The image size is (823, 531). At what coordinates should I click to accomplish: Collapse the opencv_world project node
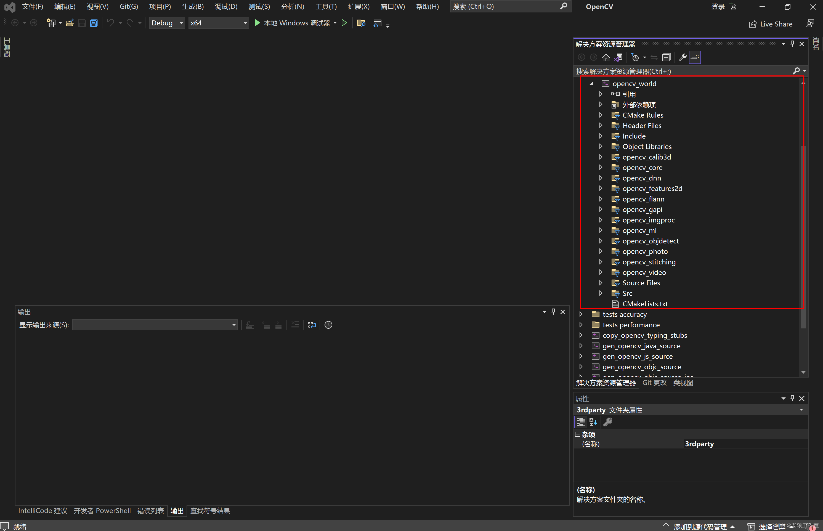click(591, 83)
